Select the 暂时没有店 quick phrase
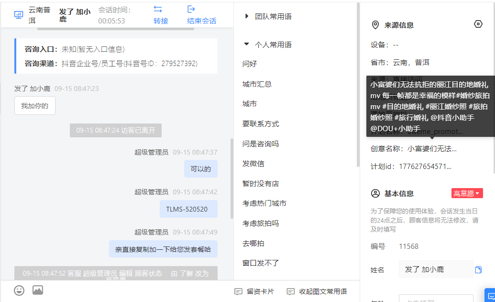Screen dimensions: 495x302 pos(261,183)
